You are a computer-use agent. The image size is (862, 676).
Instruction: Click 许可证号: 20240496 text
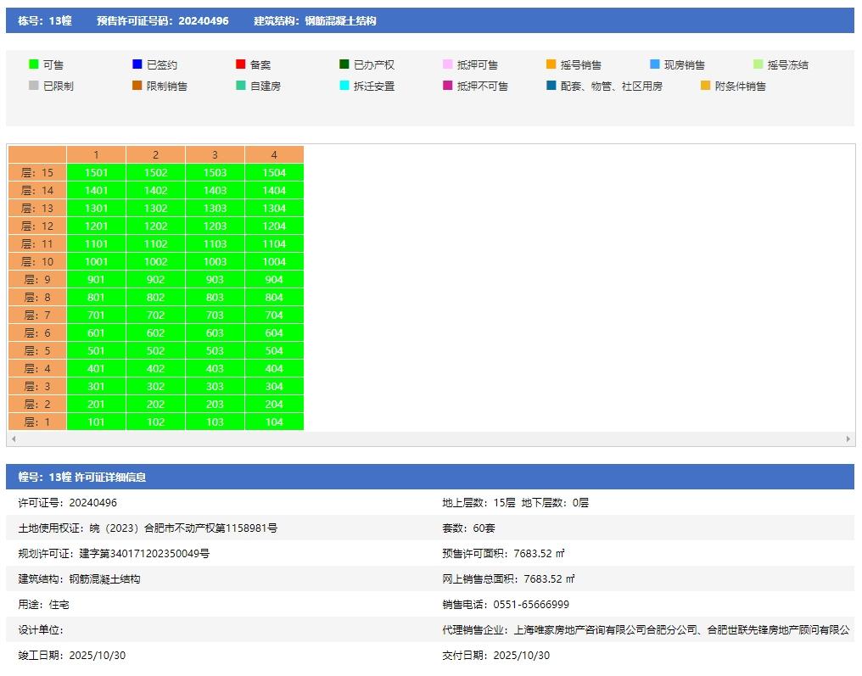point(68,502)
